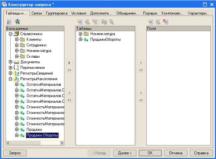Select Продажи.Обороты register in database tree

tap(42, 135)
